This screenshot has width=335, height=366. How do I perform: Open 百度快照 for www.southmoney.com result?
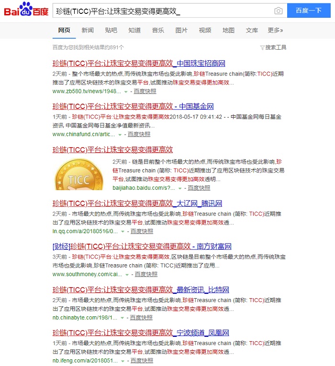click(146, 274)
